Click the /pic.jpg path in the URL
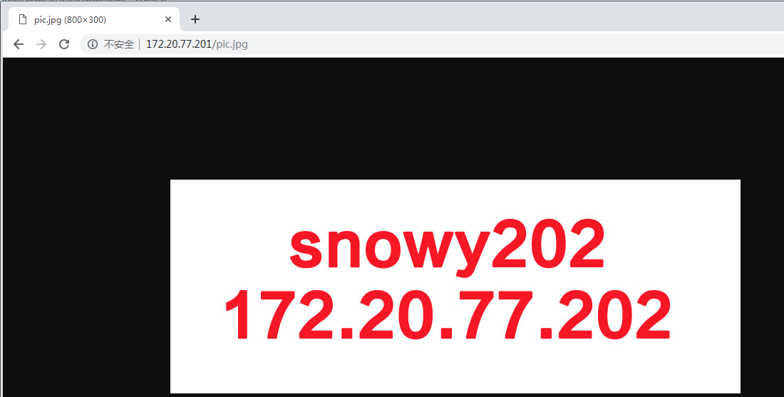The width and height of the screenshot is (784, 397). (230, 44)
